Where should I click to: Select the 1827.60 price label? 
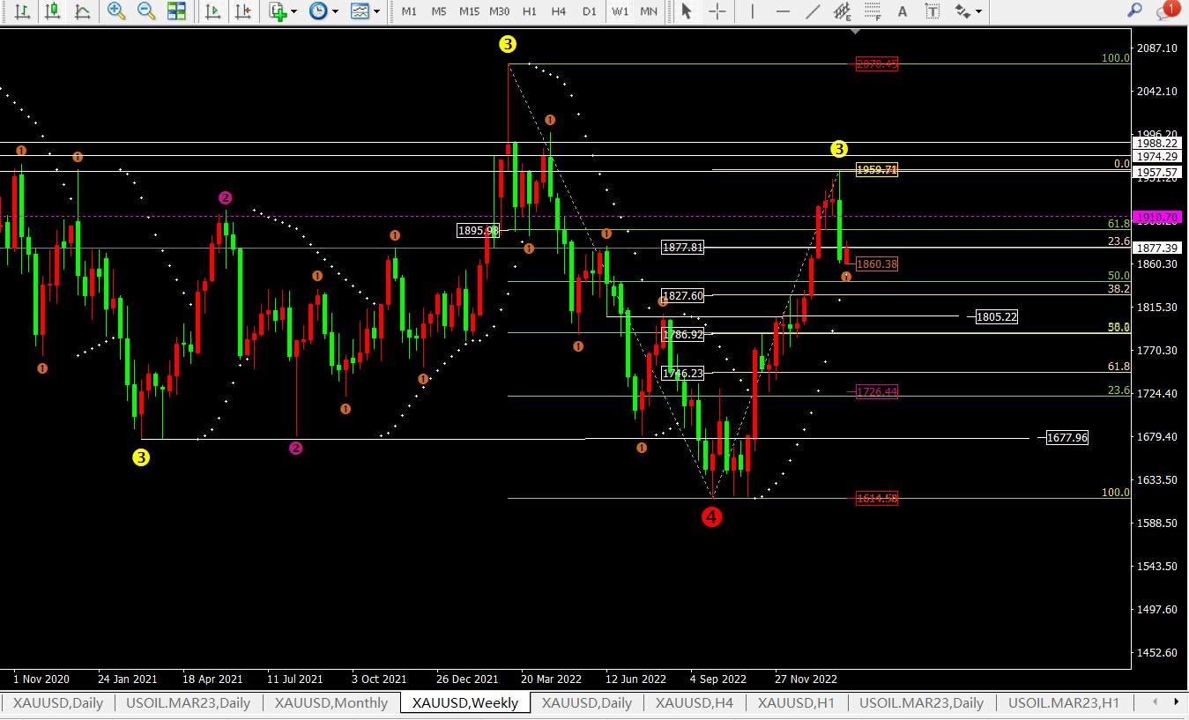683,295
